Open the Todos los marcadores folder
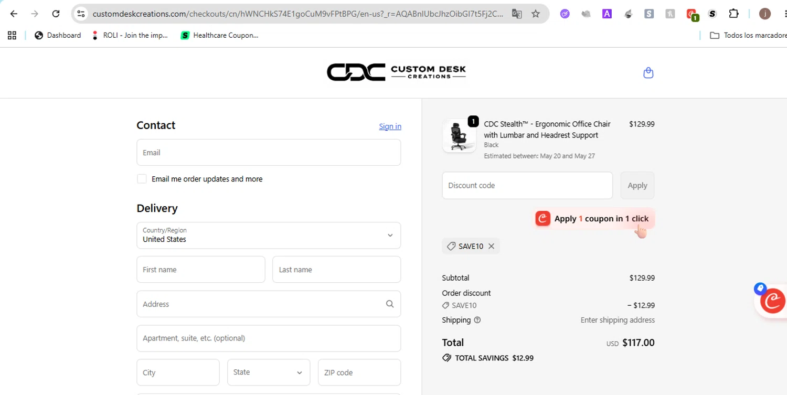 (748, 35)
